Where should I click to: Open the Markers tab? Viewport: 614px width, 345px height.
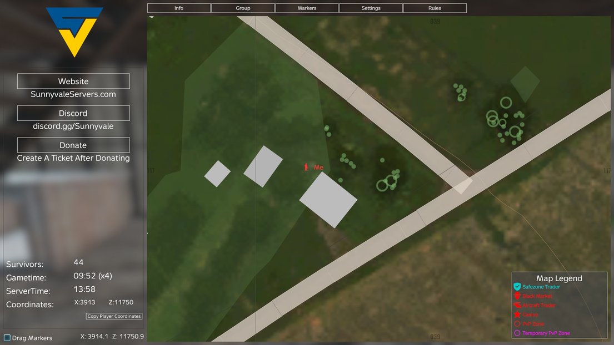coord(307,8)
